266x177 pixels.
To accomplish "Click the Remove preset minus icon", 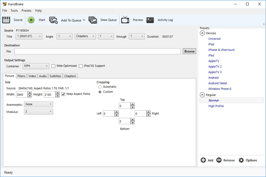I will pos(219,160).
